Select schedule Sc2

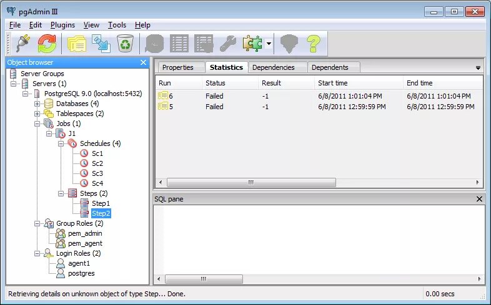97,164
